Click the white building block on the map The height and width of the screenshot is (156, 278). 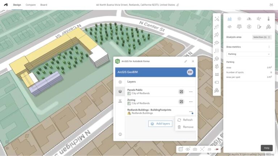pyautogui.click(x=99, y=56)
